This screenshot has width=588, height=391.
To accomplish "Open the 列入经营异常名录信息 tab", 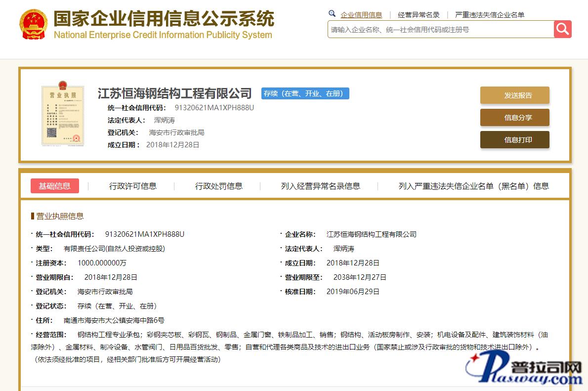I will 320,186.
